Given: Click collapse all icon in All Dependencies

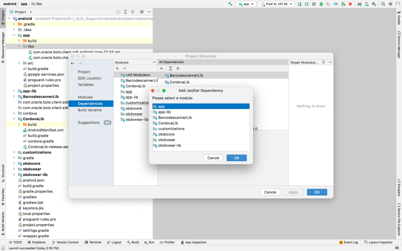Looking at the screenshot, I should click(x=178, y=68).
